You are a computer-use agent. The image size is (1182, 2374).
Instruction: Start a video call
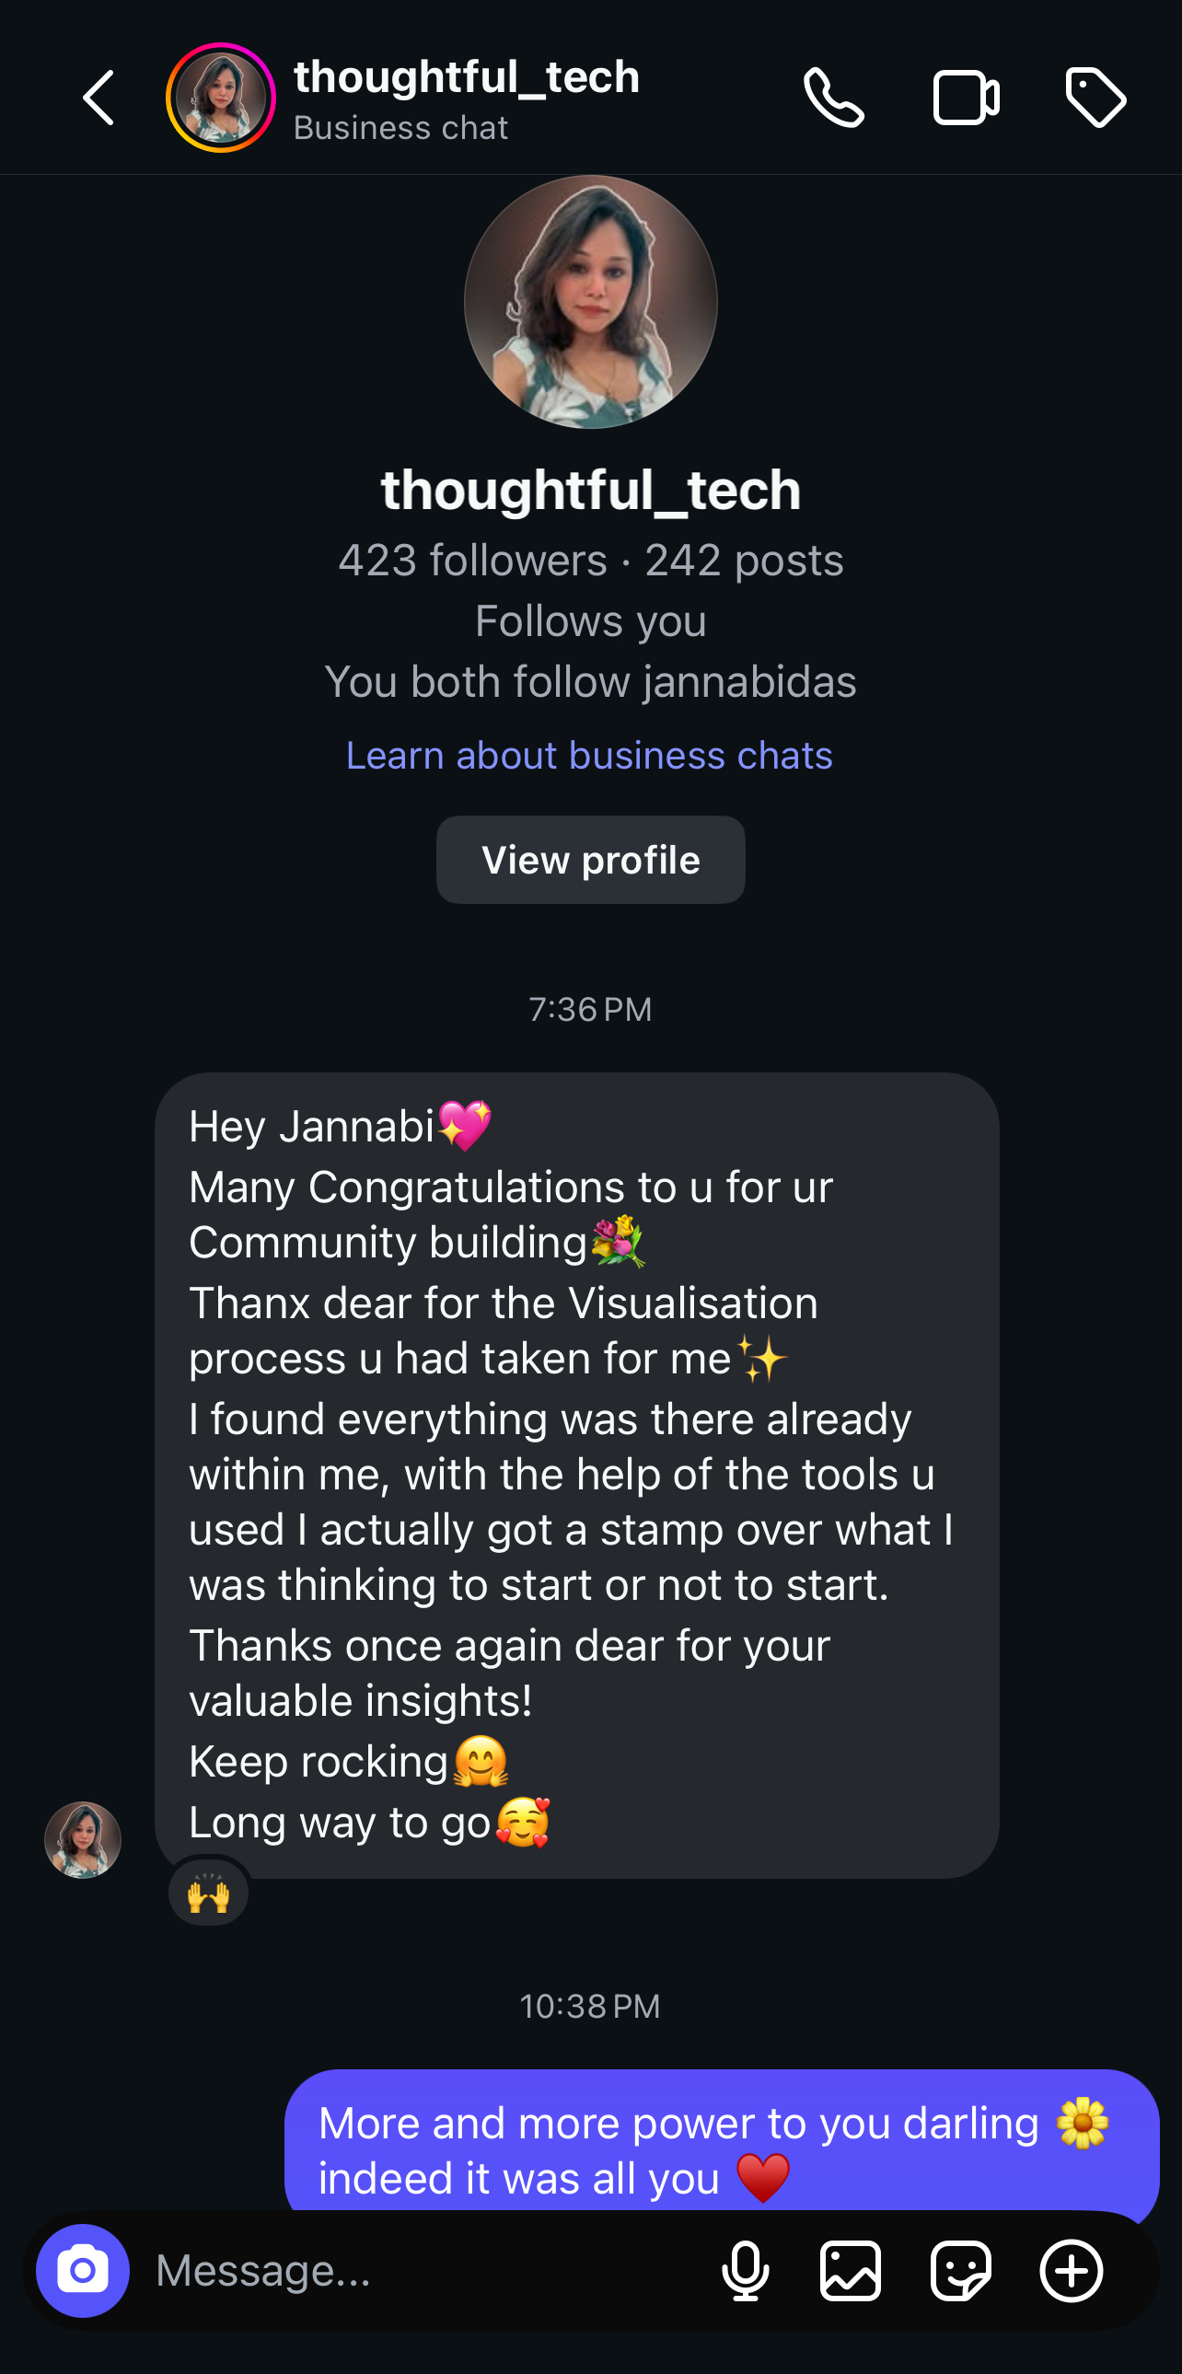pos(965,98)
